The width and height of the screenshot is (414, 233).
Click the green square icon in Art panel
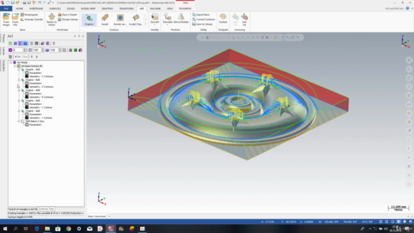point(76,50)
